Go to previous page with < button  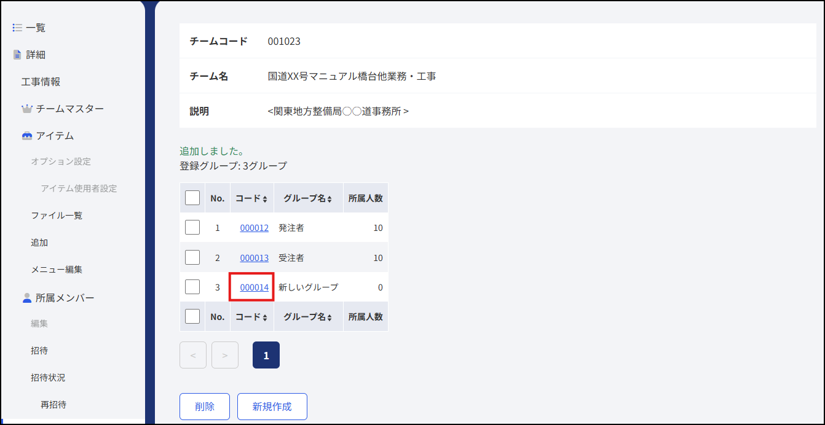pos(193,355)
